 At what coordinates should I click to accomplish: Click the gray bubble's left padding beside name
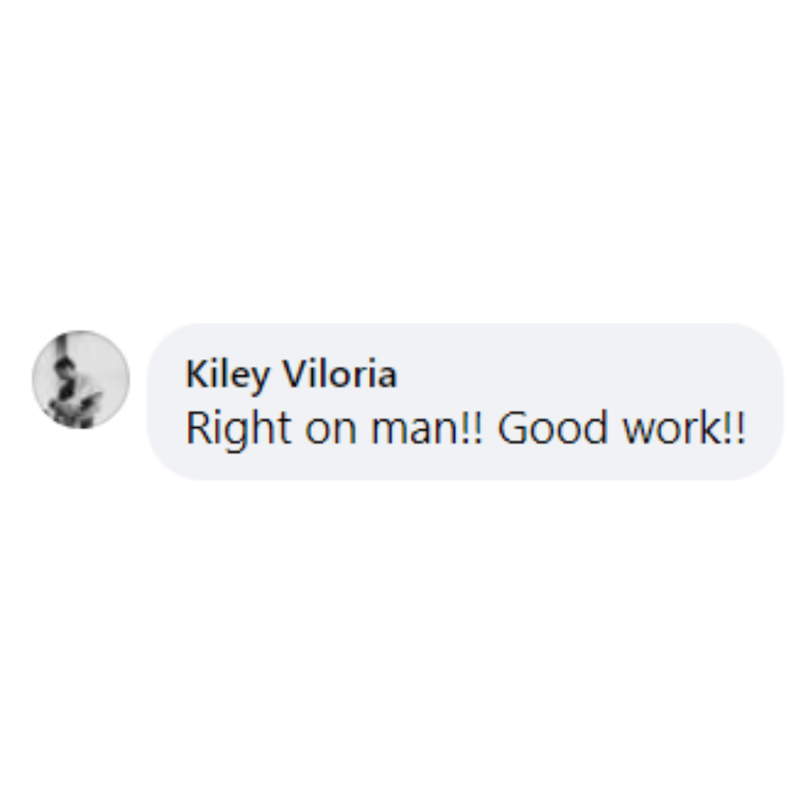(x=166, y=375)
